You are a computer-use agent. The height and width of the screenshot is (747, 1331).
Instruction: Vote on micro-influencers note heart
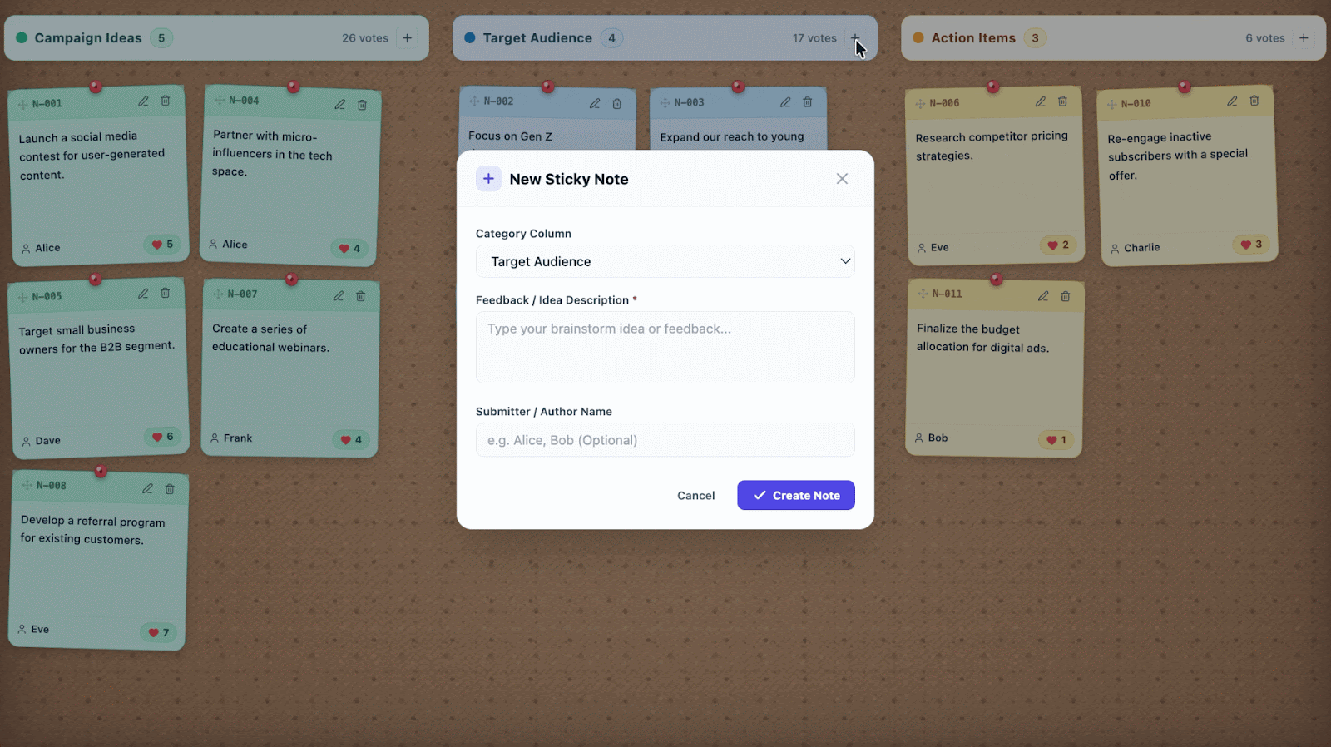349,249
